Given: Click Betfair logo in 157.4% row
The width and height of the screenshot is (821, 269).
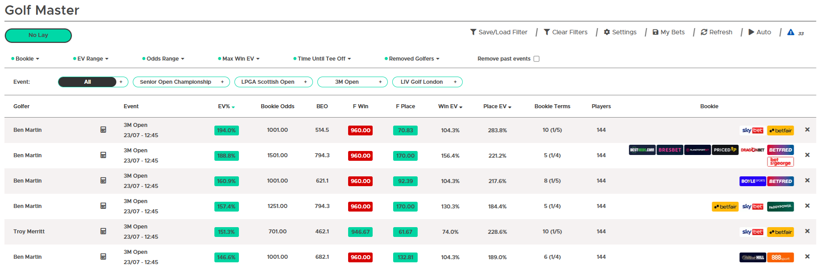Looking at the screenshot, I should (725, 207).
